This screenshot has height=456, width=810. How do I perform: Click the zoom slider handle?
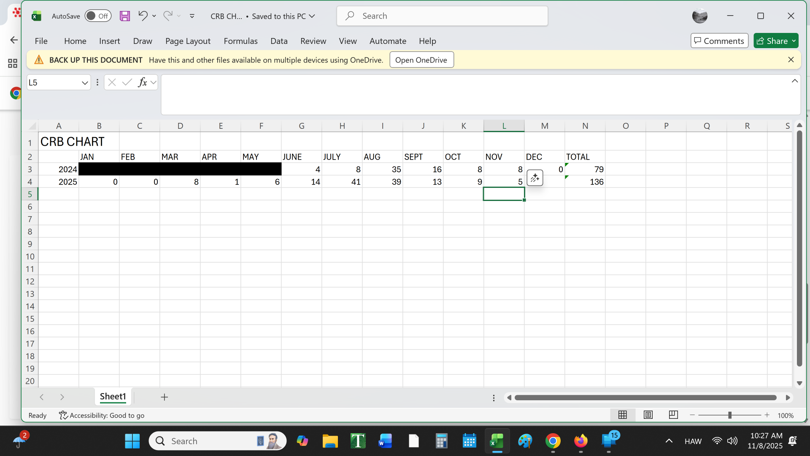729,415
